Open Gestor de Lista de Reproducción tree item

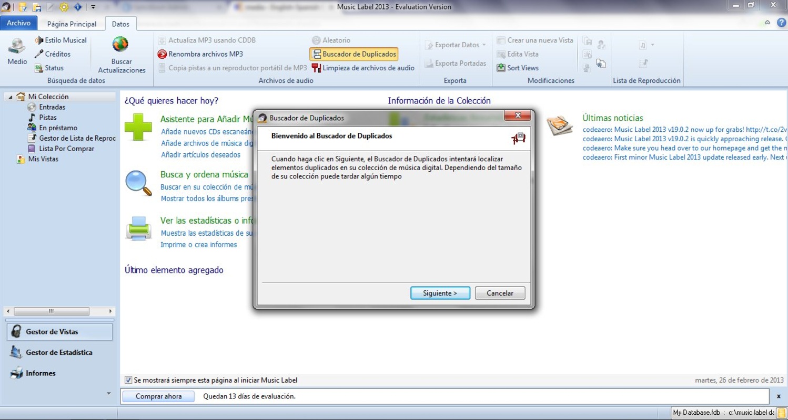pos(71,138)
